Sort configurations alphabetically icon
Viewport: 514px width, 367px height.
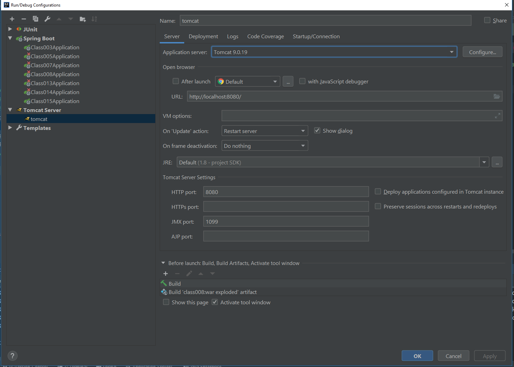click(94, 19)
